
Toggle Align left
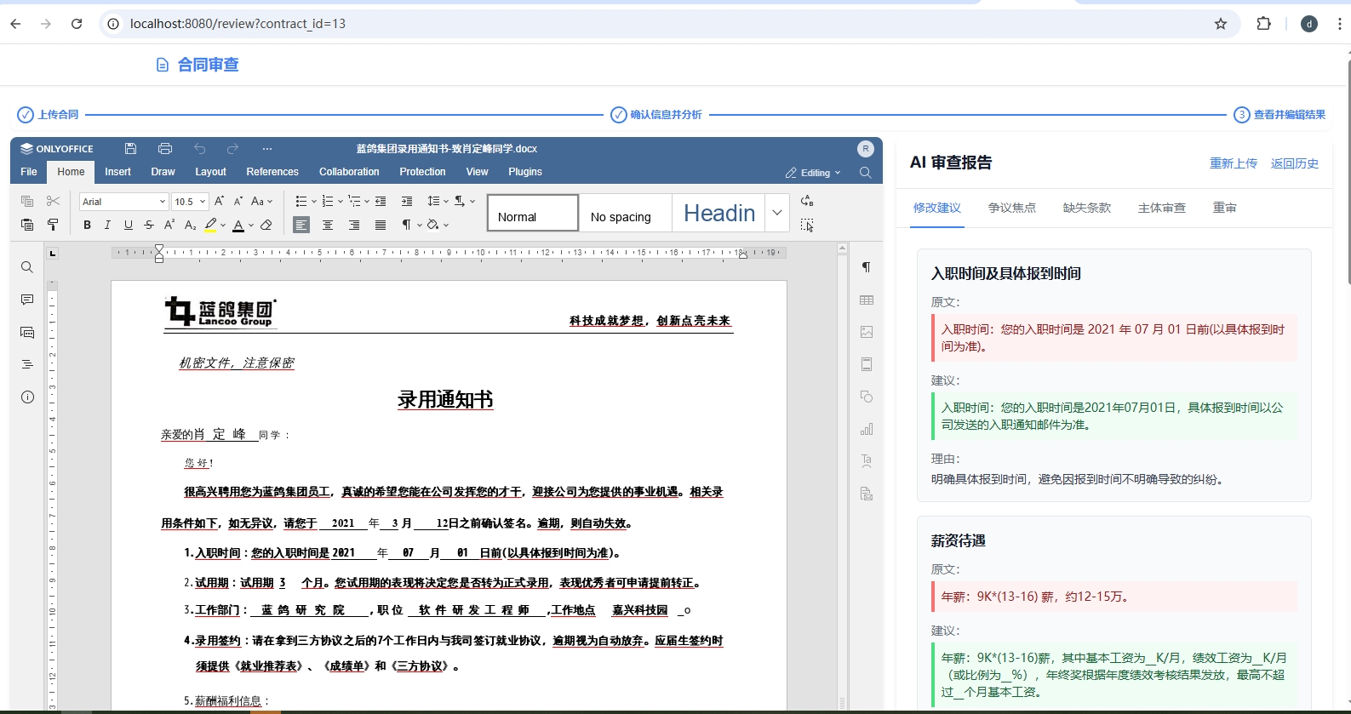[x=301, y=225]
